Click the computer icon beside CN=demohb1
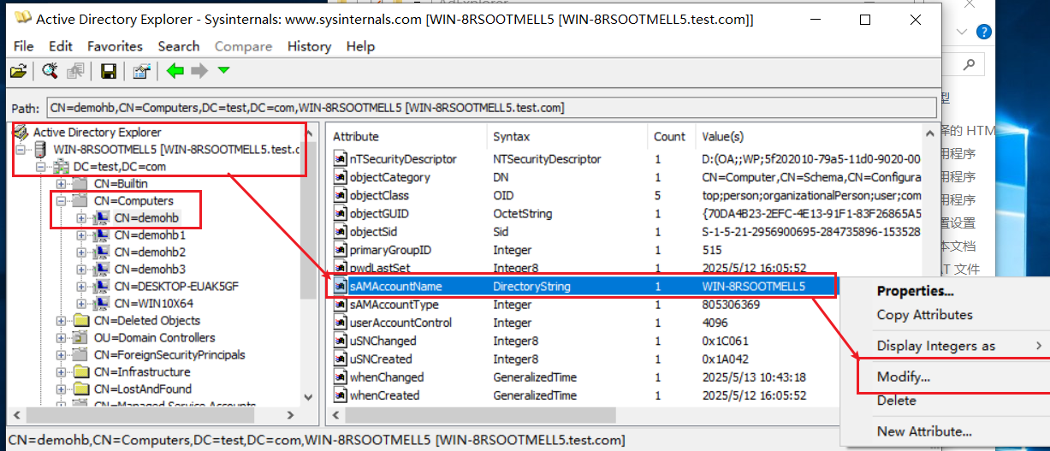Image resolution: width=1050 pixels, height=451 pixels. (102, 235)
